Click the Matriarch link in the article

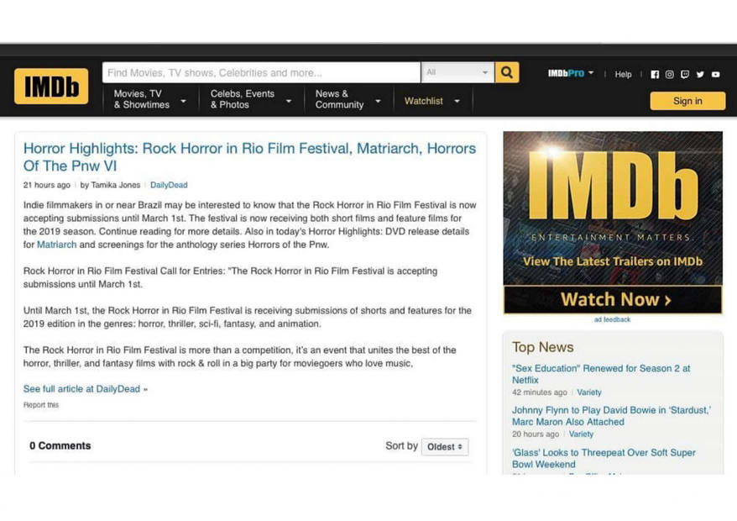[x=56, y=245]
